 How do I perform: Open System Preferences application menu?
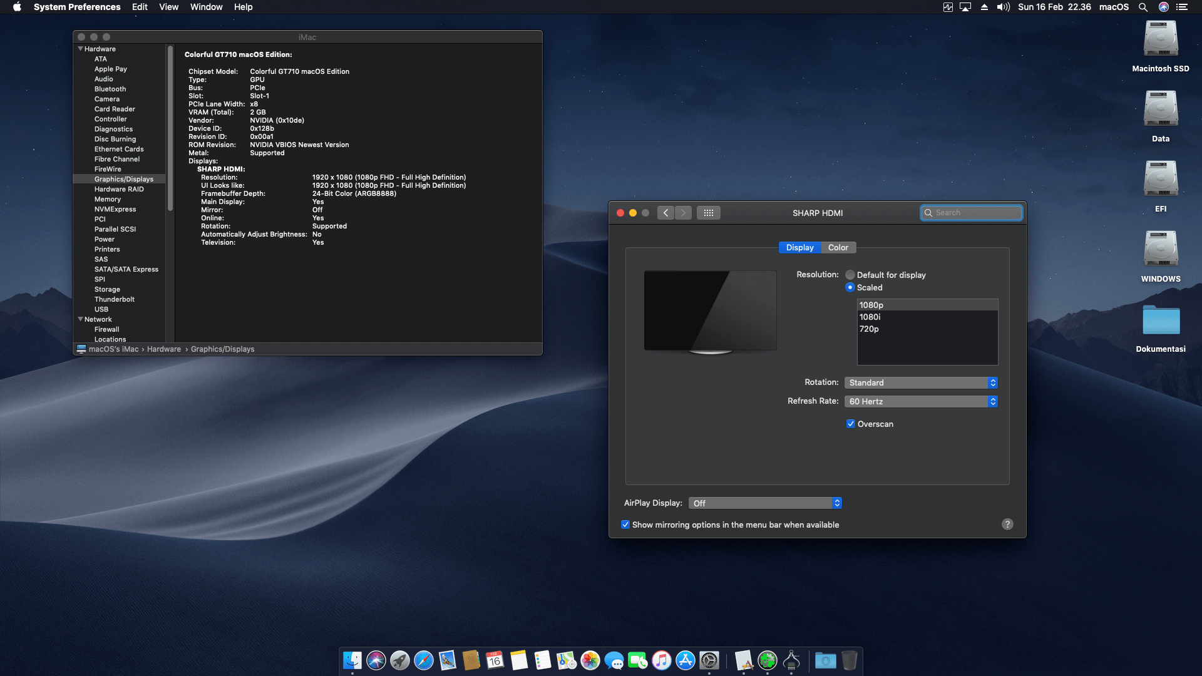pos(77,7)
